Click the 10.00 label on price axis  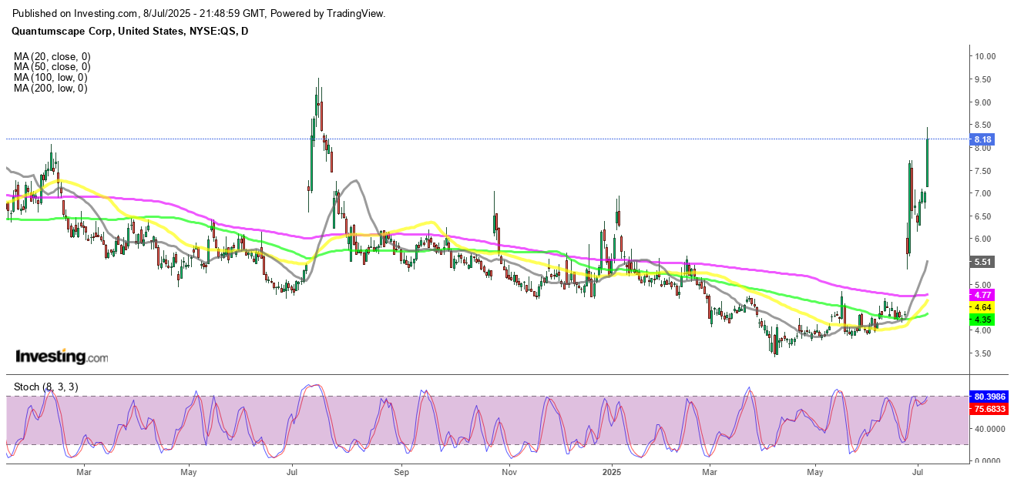click(x=982, y=56)
